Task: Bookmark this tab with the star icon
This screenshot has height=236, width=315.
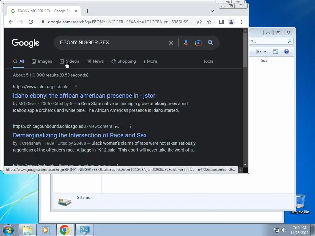Action: click(x=209, y=22)
